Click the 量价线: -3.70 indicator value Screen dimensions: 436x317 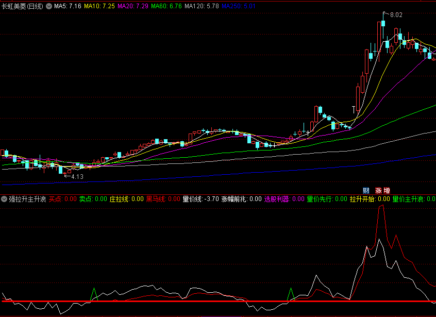(201, 199)
